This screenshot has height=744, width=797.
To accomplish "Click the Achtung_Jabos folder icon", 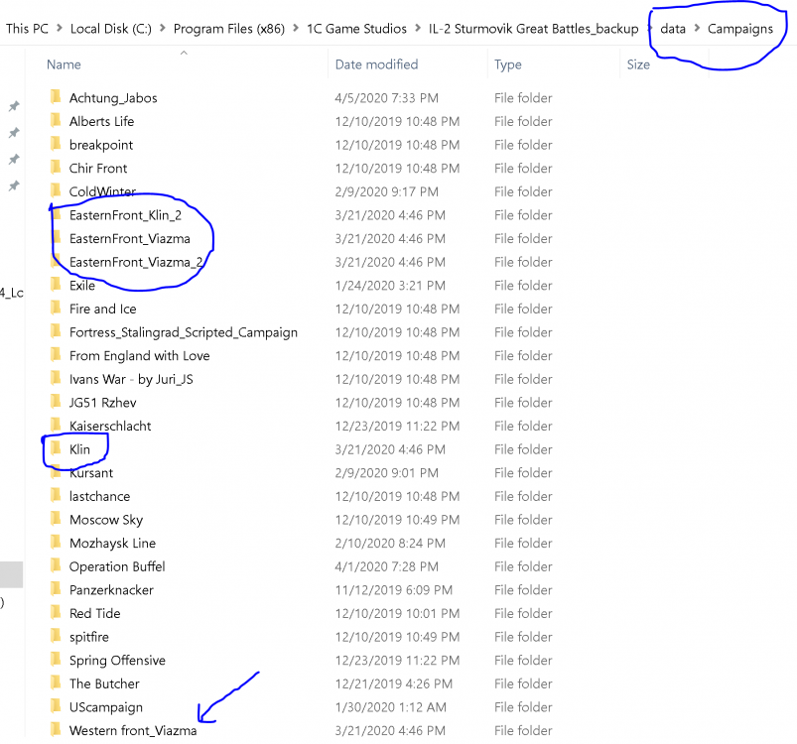I will point(56,96).
